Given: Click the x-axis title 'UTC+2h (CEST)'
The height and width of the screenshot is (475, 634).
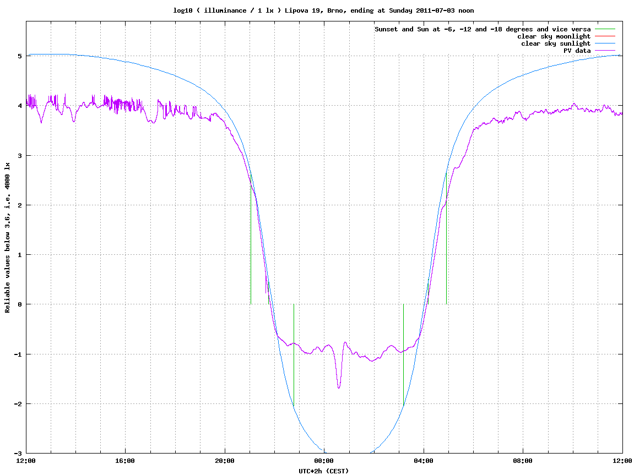Looking at the screenshot, I should [323, 471].
